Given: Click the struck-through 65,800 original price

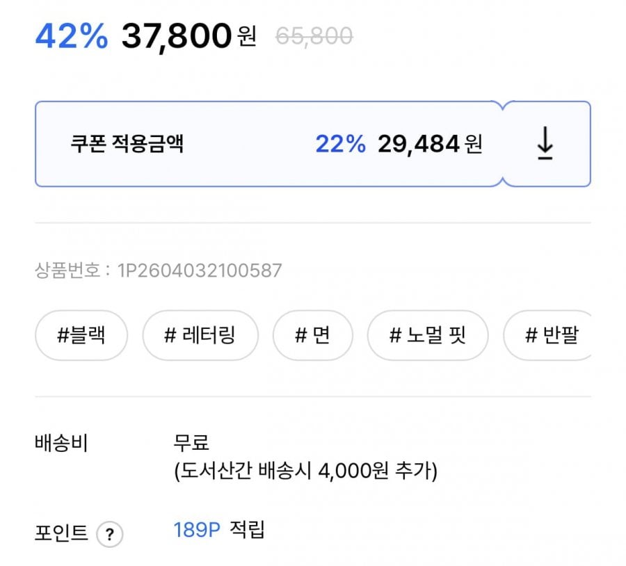Looking at the screenshot, I should [x=314, y=36].
